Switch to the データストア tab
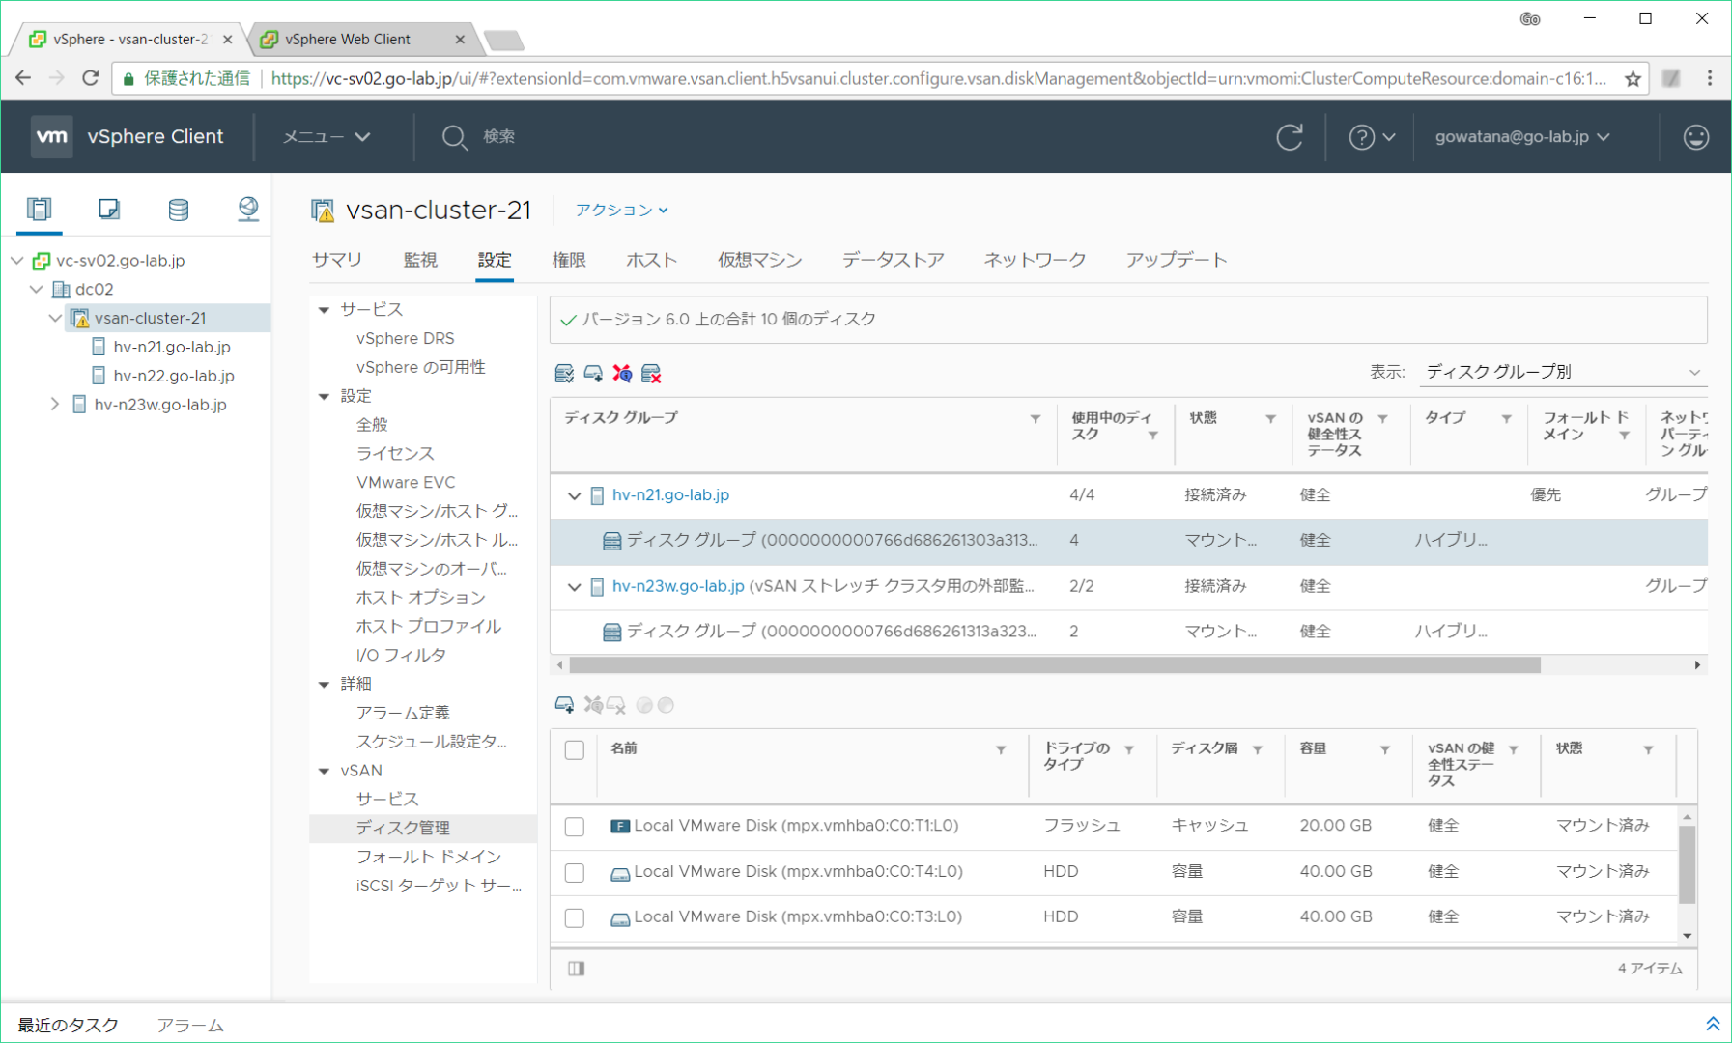 pos(894,260)
